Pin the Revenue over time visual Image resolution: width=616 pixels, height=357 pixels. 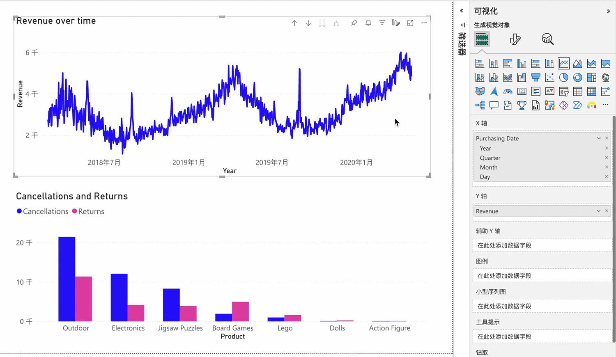tap(354, 23)
